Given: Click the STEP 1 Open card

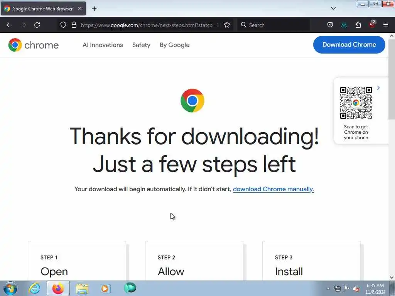Looking at the screenshot, I should (x=77, y=261).
